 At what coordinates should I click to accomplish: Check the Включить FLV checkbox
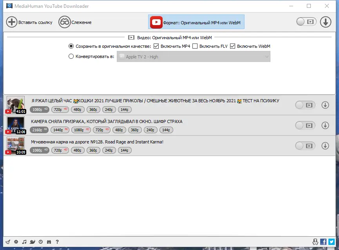(x=195, y=46)
